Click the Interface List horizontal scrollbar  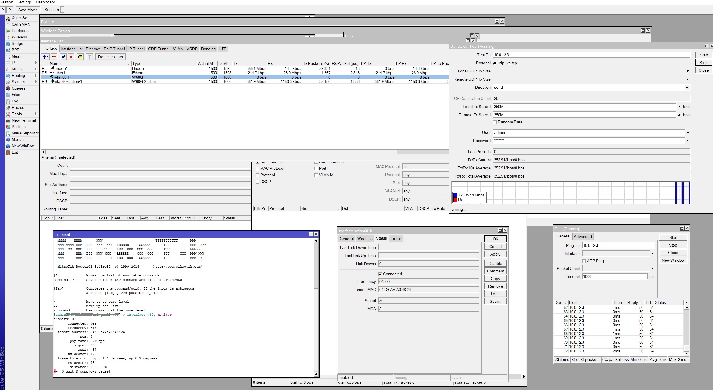221,152
